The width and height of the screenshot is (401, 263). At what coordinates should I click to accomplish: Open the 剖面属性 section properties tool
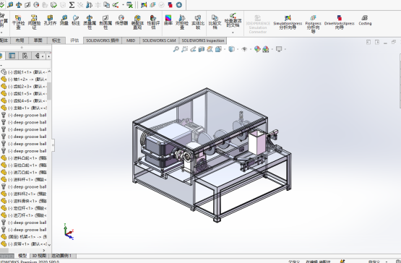coord(105,22)
